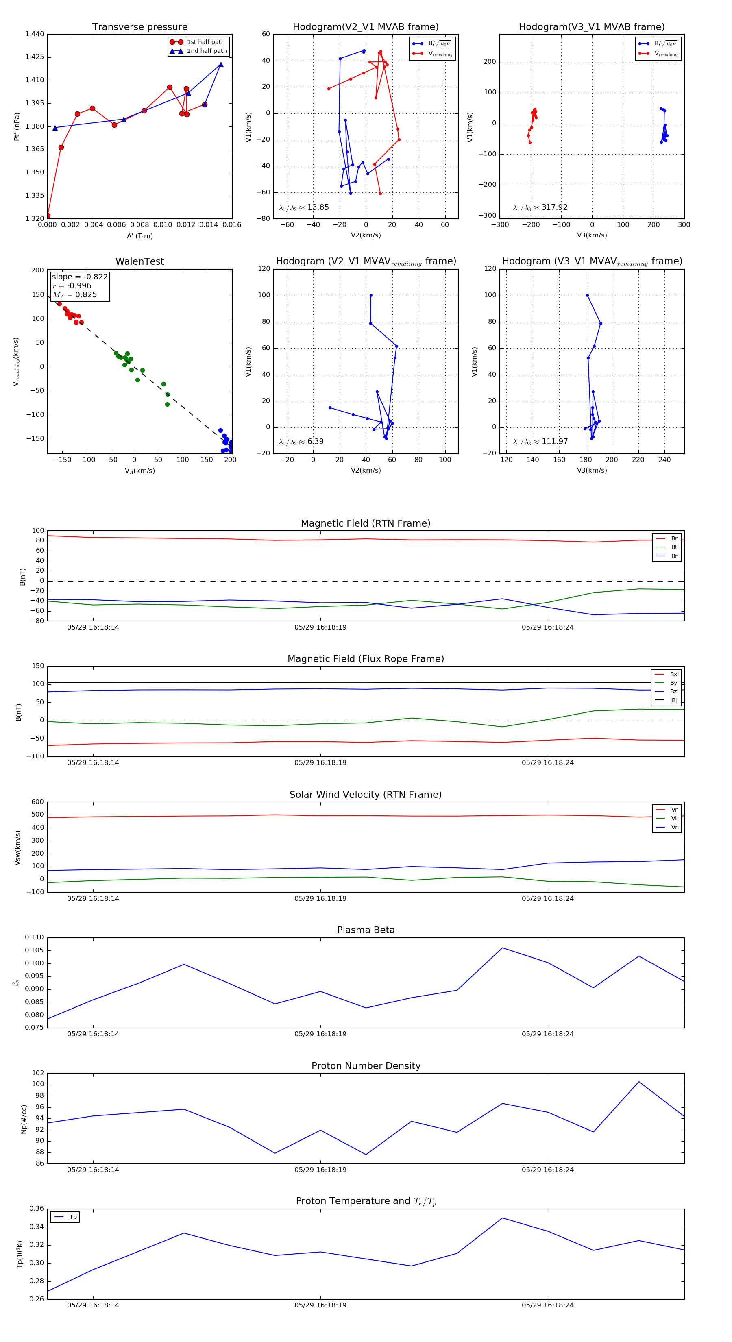Viewport: 732px width, 1342px height.
Task: Click 'slope = -0.822' annotation in WalenTest
Action: tap(80, 277)
